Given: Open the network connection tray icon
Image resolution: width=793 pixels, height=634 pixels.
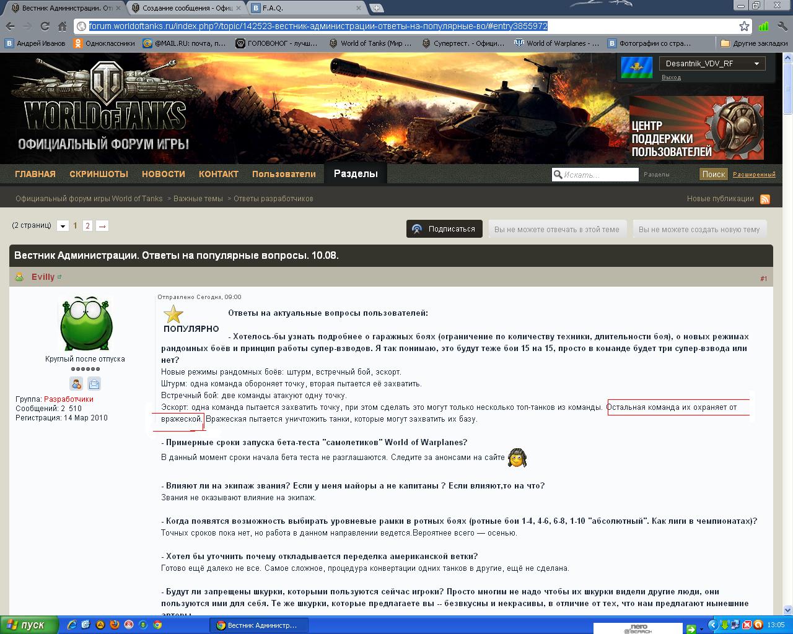Looking at the screenshot, I should [x=736, y=625].
